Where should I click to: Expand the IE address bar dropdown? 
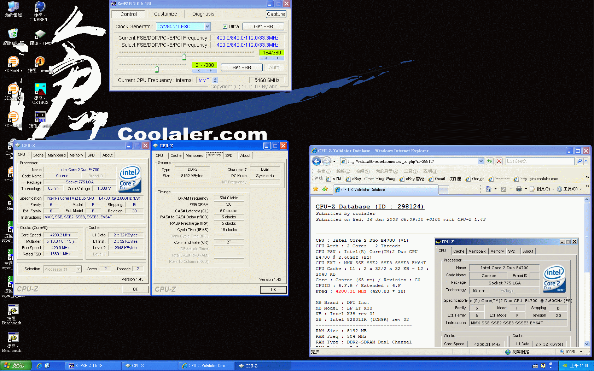[481, 161]
